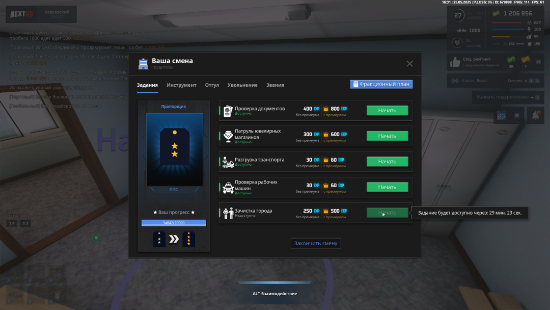This screenshot has height=310, width=550.
Task: Start the Патруль ювелирных магазинов task
Action: (387, 136)
